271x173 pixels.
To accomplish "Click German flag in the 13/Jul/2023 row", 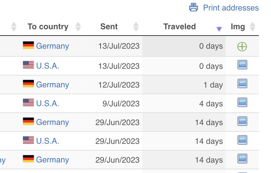I will coord(28,45).
